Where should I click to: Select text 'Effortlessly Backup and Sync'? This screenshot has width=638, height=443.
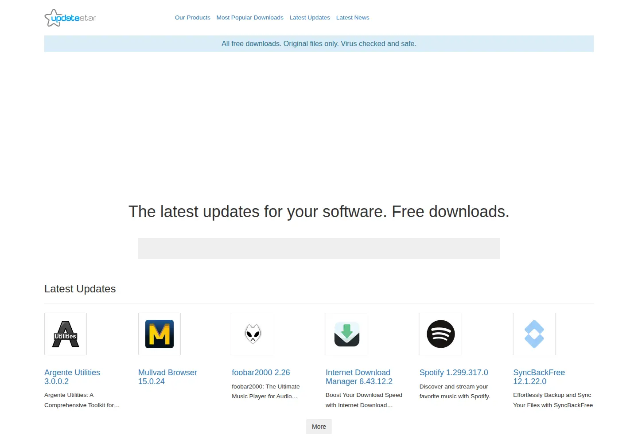[552, 395]
